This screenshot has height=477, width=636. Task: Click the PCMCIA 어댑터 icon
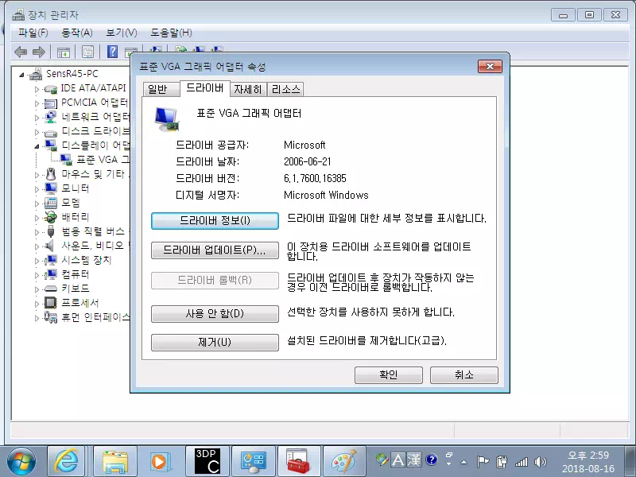pyautogui.click(x=51, y=103)
